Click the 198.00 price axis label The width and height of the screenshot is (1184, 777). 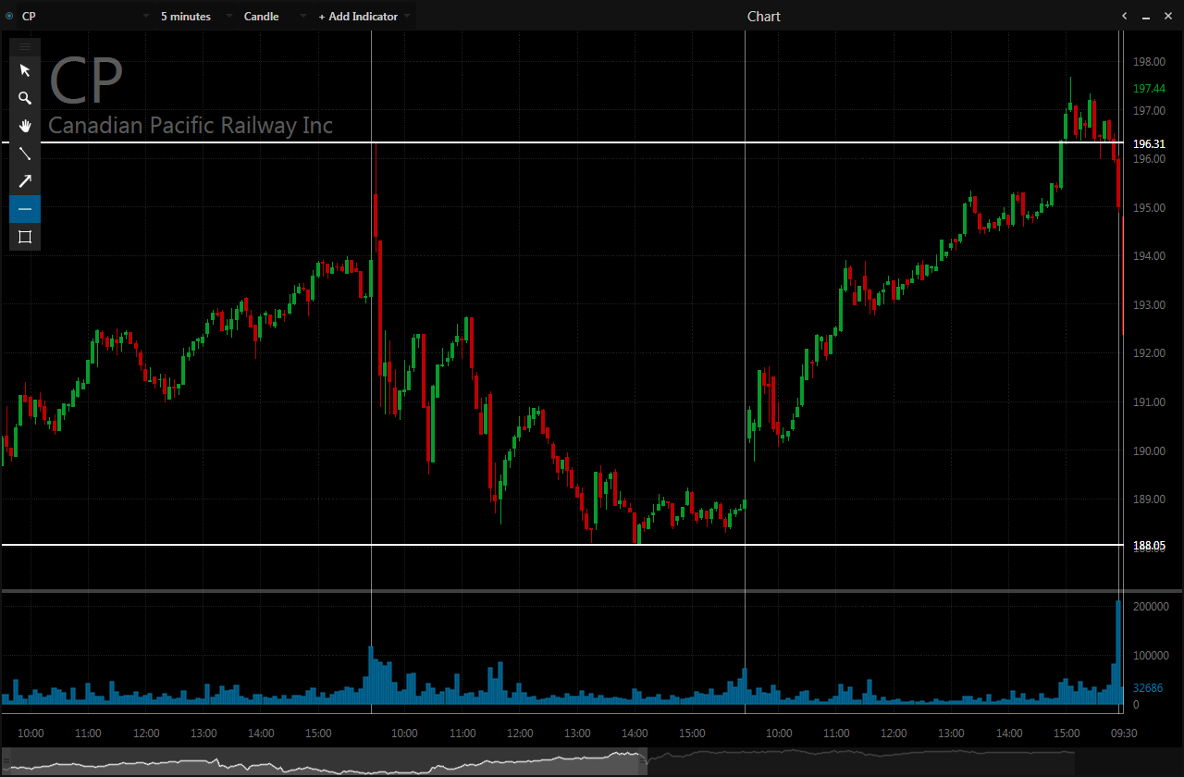pyautogui.click(x=1149, y=62)
